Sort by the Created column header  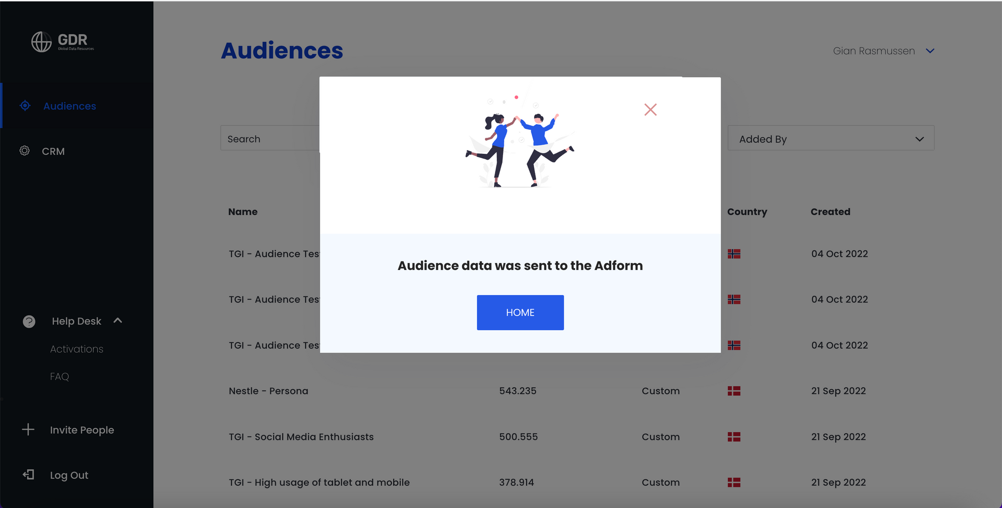[x=830, y=212]
